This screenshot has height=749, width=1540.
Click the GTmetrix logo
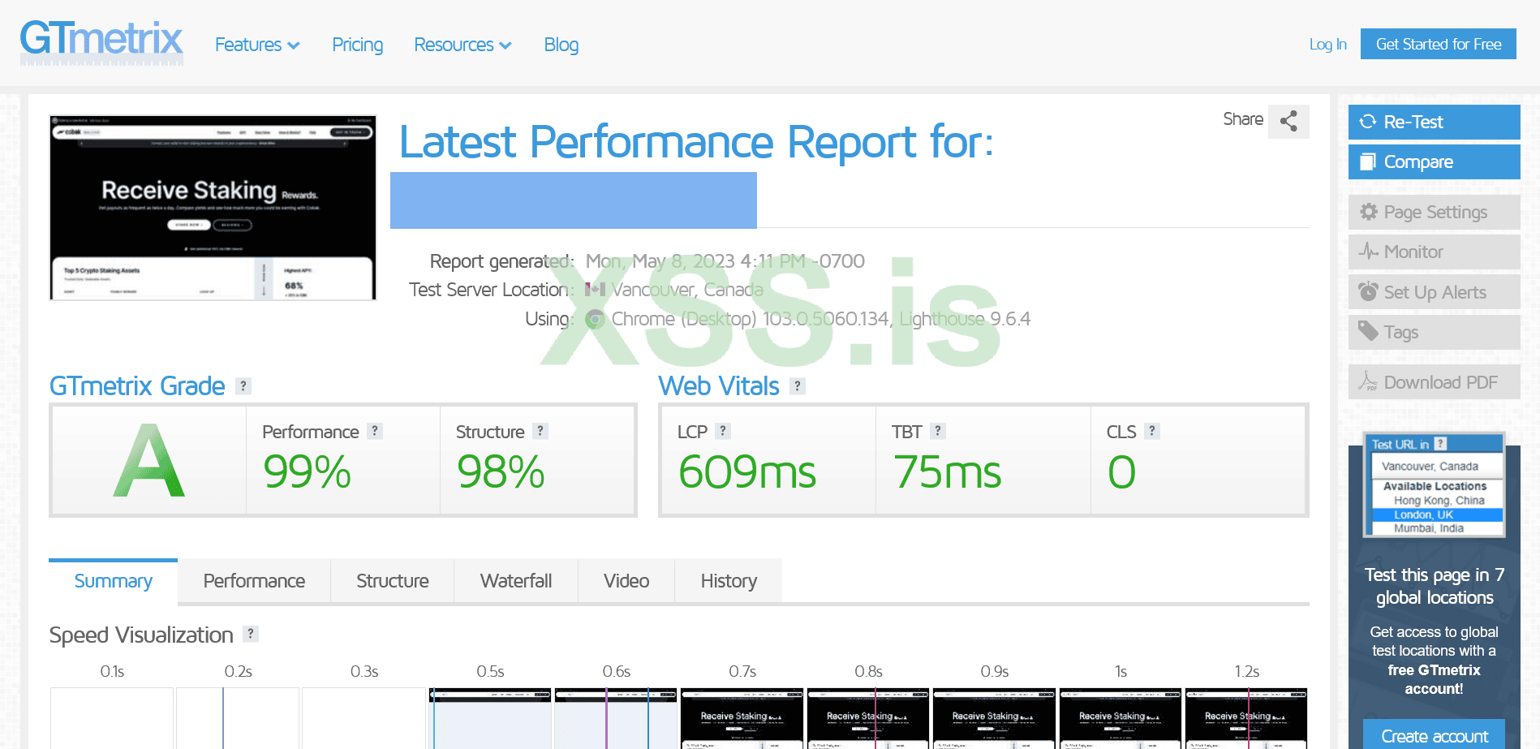click(101, 41)
